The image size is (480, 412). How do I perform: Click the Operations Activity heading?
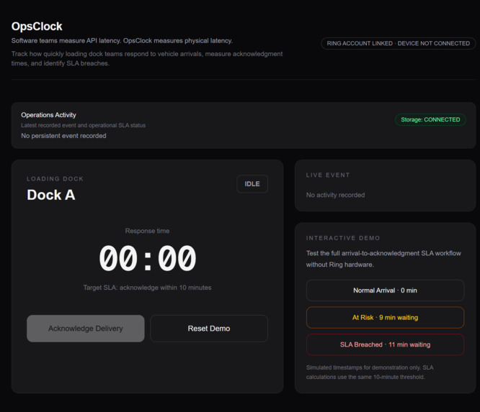pos(48,115)
